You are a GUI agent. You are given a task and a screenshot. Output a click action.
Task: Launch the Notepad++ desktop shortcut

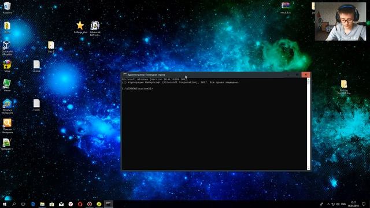click(x=7, y=144)
